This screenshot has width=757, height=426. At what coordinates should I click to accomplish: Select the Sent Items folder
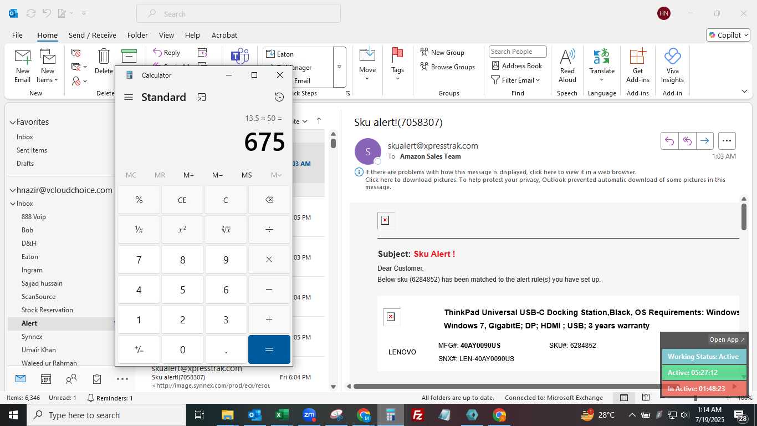(32, 150)
